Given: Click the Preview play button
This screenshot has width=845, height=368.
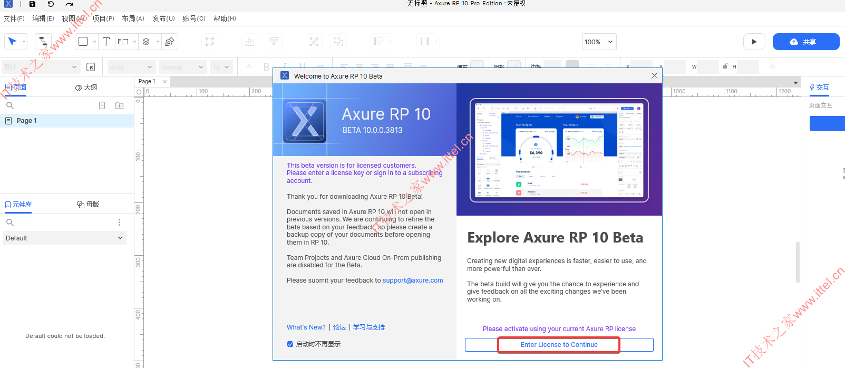Looking at the screenshot, I should tap(754, 42).
